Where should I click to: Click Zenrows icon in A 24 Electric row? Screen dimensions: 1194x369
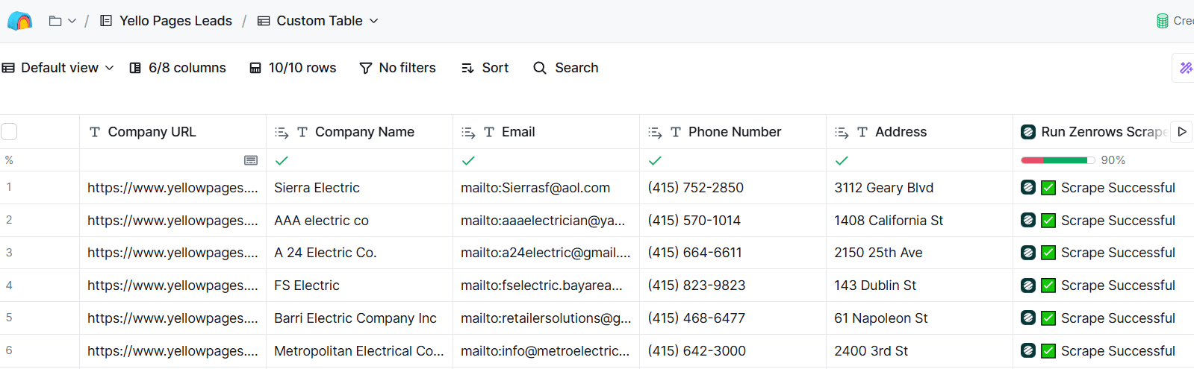1028,253
